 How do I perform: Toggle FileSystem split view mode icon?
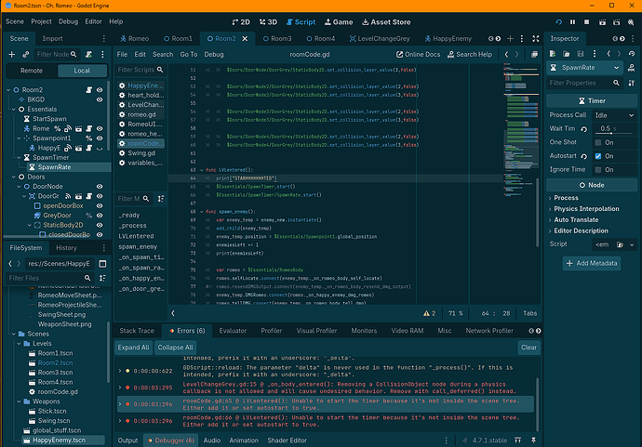(102, 264)
